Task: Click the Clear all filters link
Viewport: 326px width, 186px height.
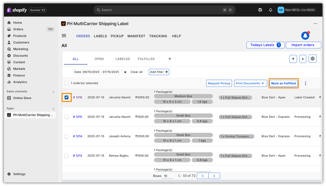Action: point(137,72)
